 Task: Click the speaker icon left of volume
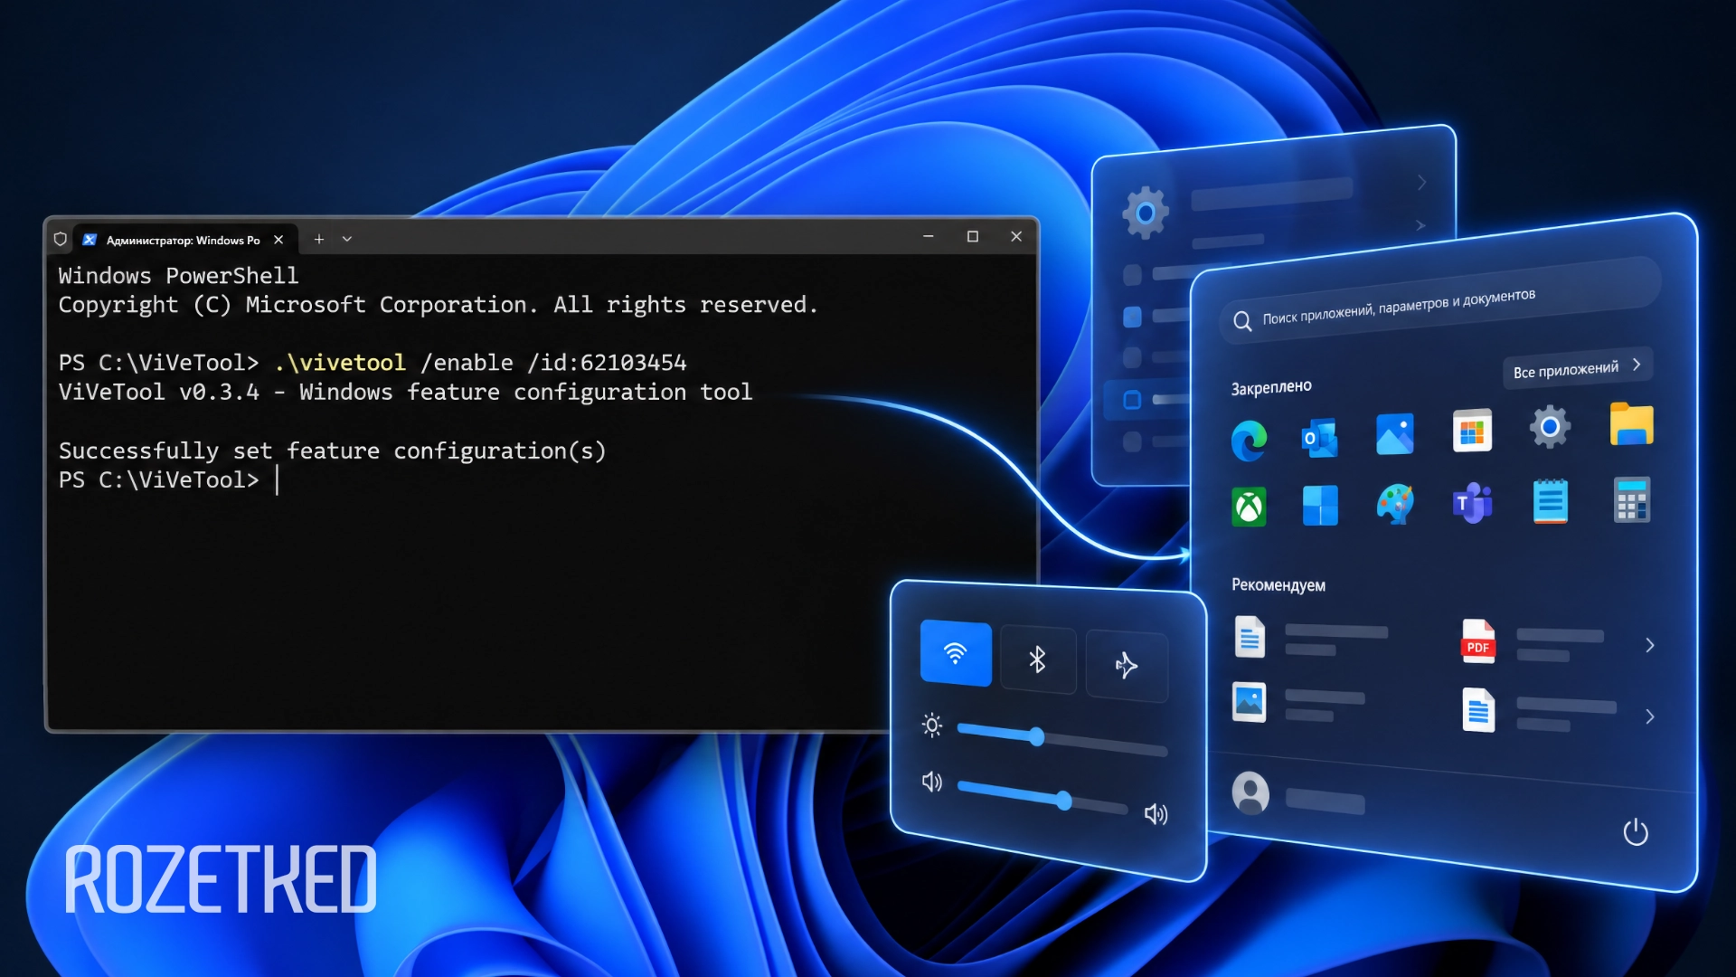click(x=932, y=782)
